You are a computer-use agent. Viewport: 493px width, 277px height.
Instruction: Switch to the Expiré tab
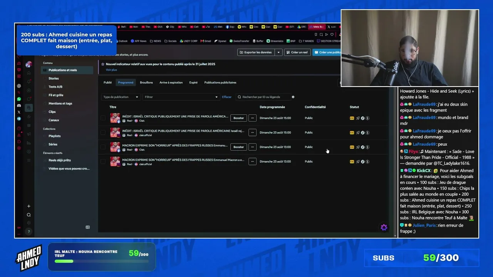[x=193, y=82]
